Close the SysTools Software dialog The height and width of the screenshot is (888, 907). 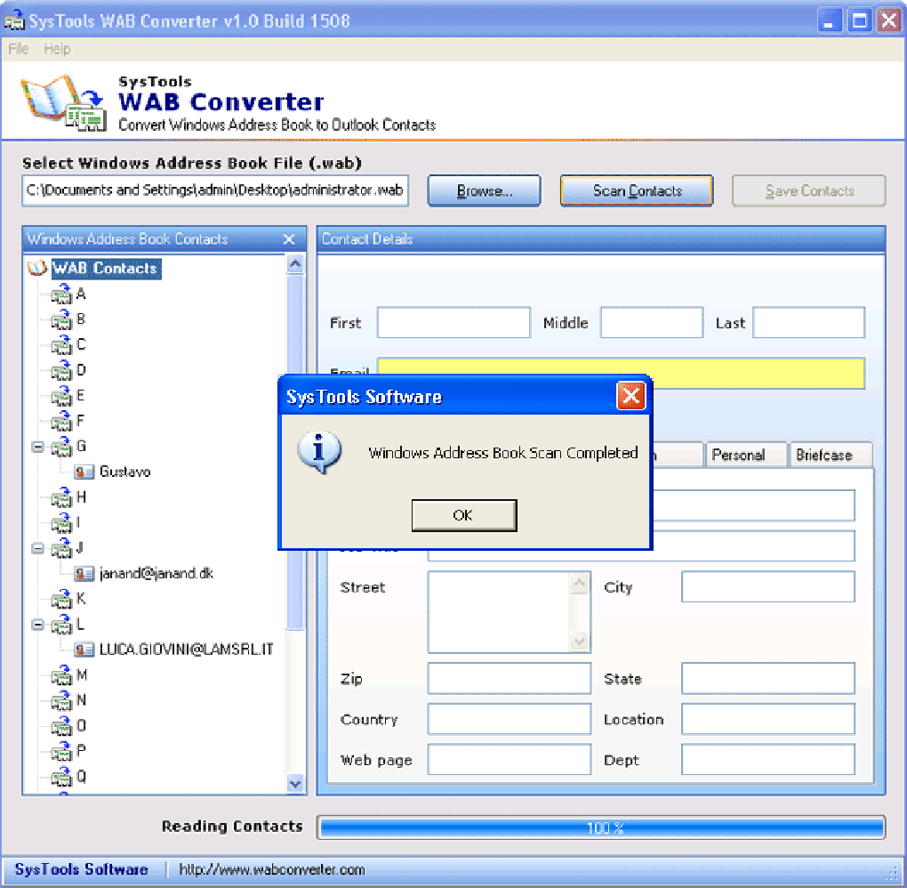[631, 396]
